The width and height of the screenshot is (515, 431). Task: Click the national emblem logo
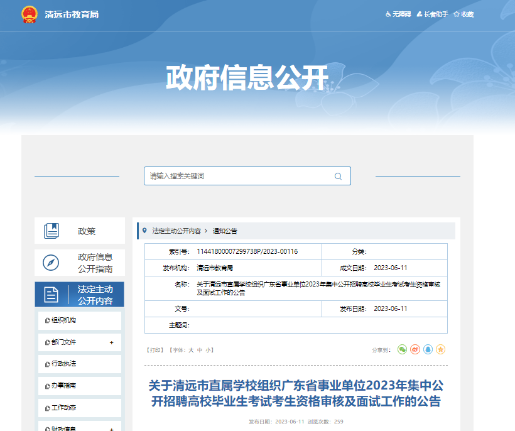click(x=29, y=14)
